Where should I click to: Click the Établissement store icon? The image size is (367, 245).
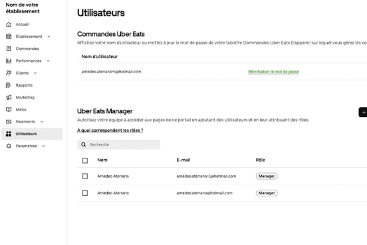click(x=9, y=37)
